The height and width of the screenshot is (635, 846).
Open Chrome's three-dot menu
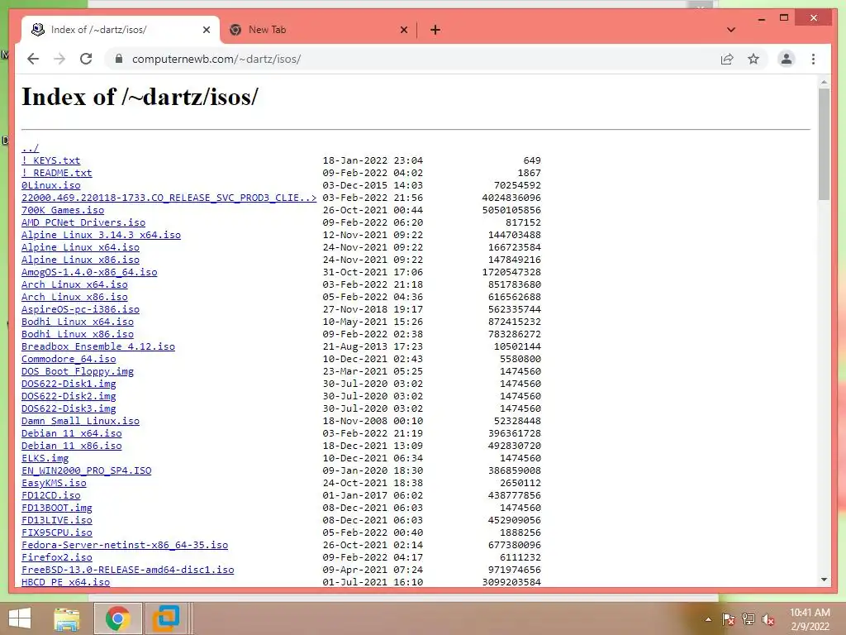pyautogui.click(x=813, y=59)
